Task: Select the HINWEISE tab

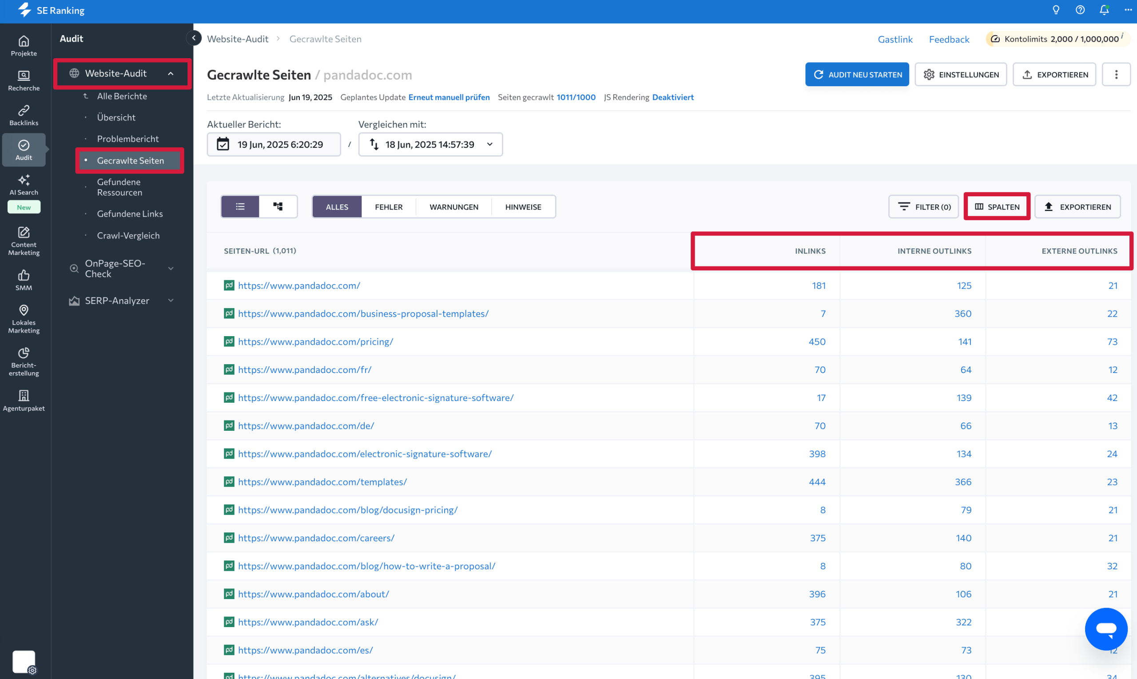Action: (523, 207)
